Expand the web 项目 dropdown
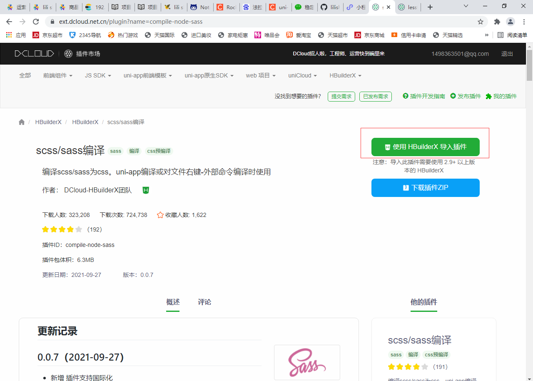The image size is (533, 381). pyautogui.click(x=261, y=75)
